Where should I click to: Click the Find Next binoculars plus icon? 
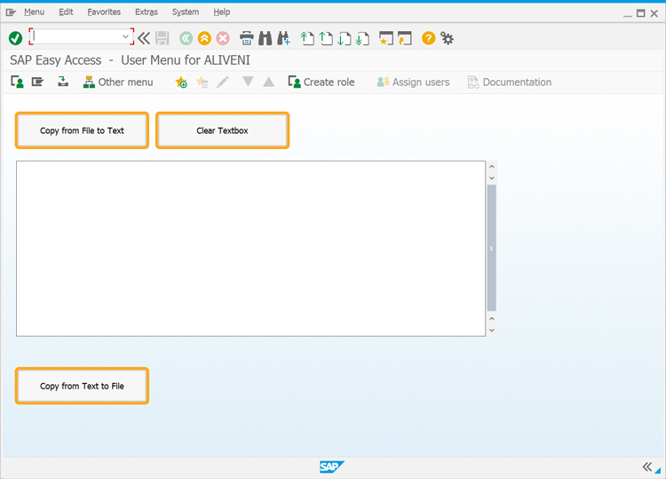284,38
